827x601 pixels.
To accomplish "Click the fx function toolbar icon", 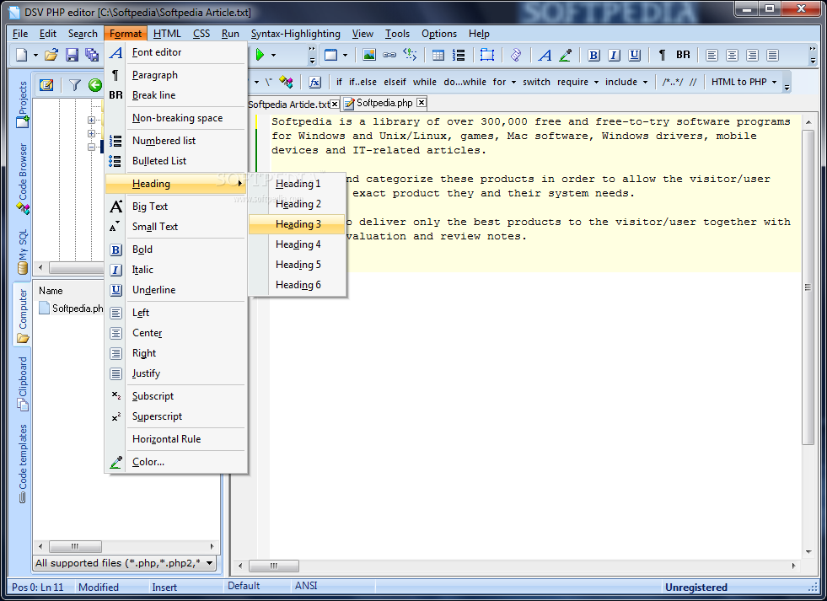I will click(x=315, y=83).
